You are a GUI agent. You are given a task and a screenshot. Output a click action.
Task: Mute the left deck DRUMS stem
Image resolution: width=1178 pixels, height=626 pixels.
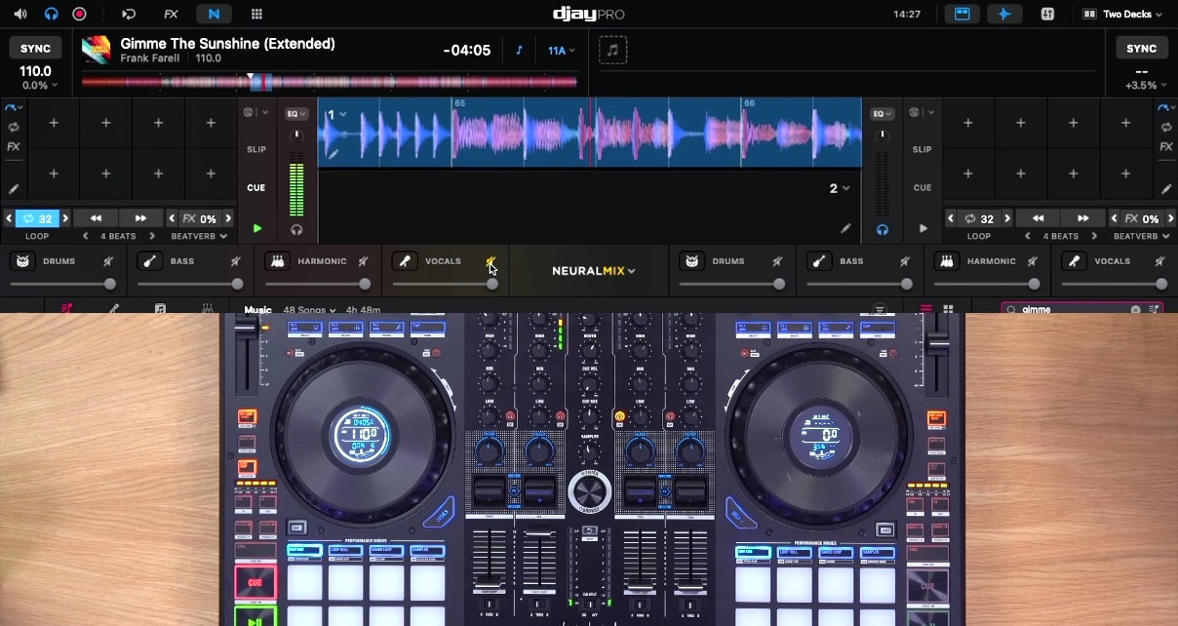[108, 261]
